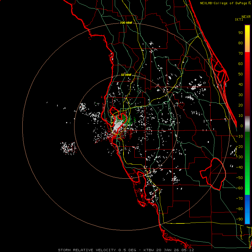Click the positive 80 scale value
This screenshot has width=252, height=252.
pyautogui.click(x=241, y=43)
